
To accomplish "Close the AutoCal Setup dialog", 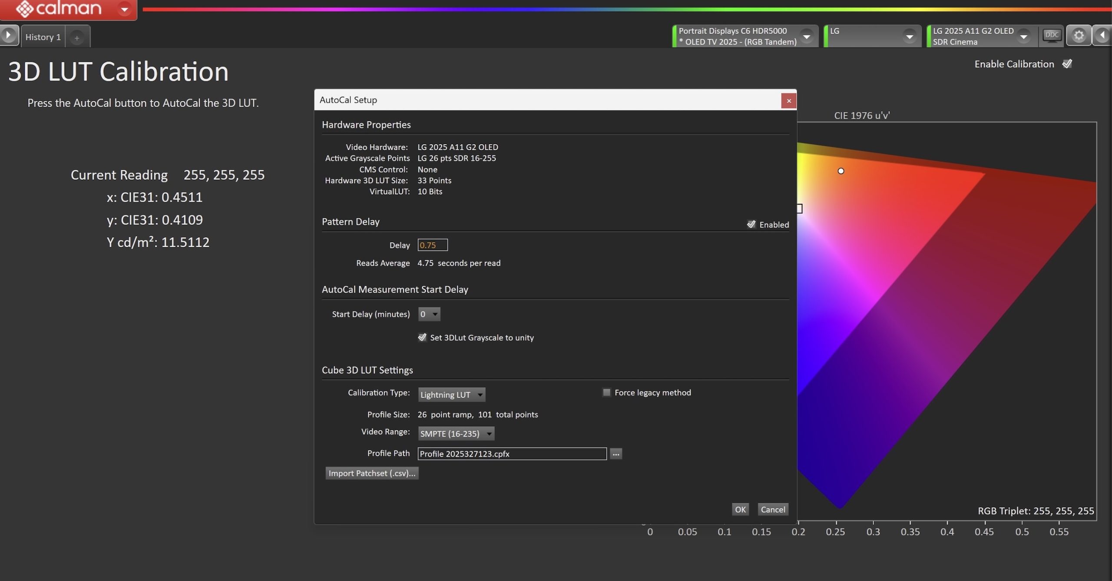I will [788, 101].
